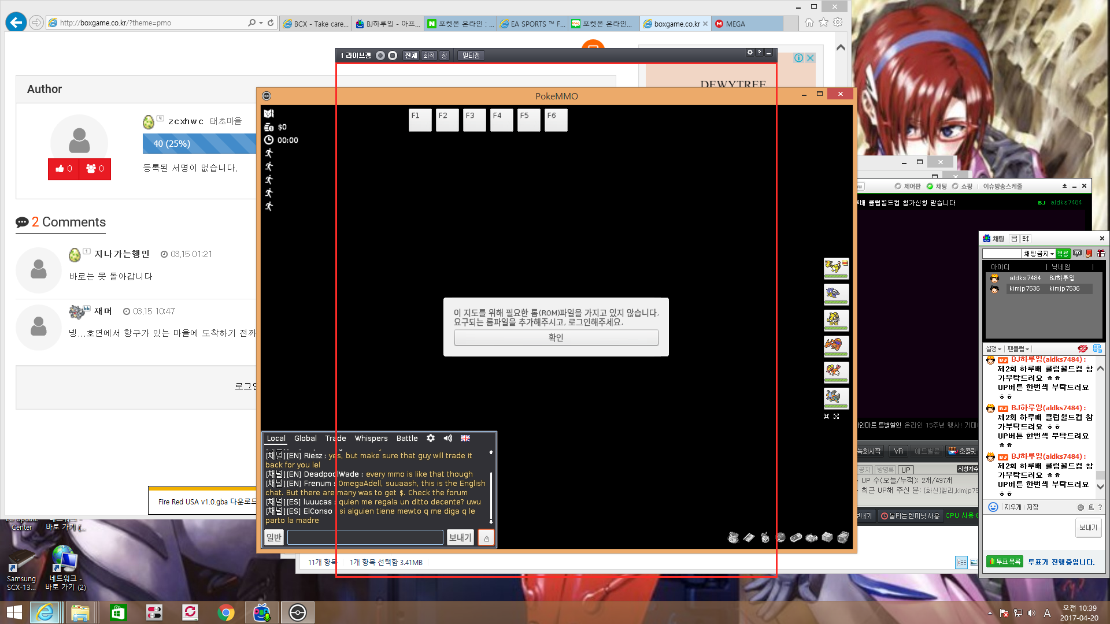Select fourth party Pokemon slot

pos(836,346)
